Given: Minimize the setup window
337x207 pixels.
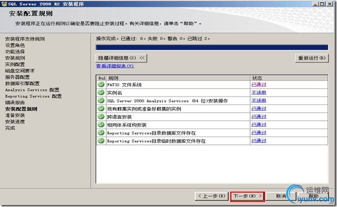Looking at the screenshot, I should click(x=315, y=3).
